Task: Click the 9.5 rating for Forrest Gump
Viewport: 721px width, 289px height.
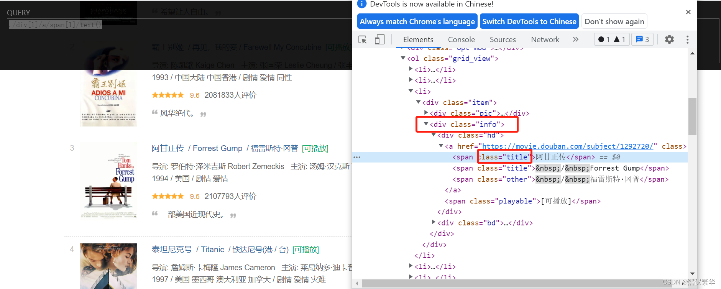Action: pyautogui.click(x=195, y=196)
